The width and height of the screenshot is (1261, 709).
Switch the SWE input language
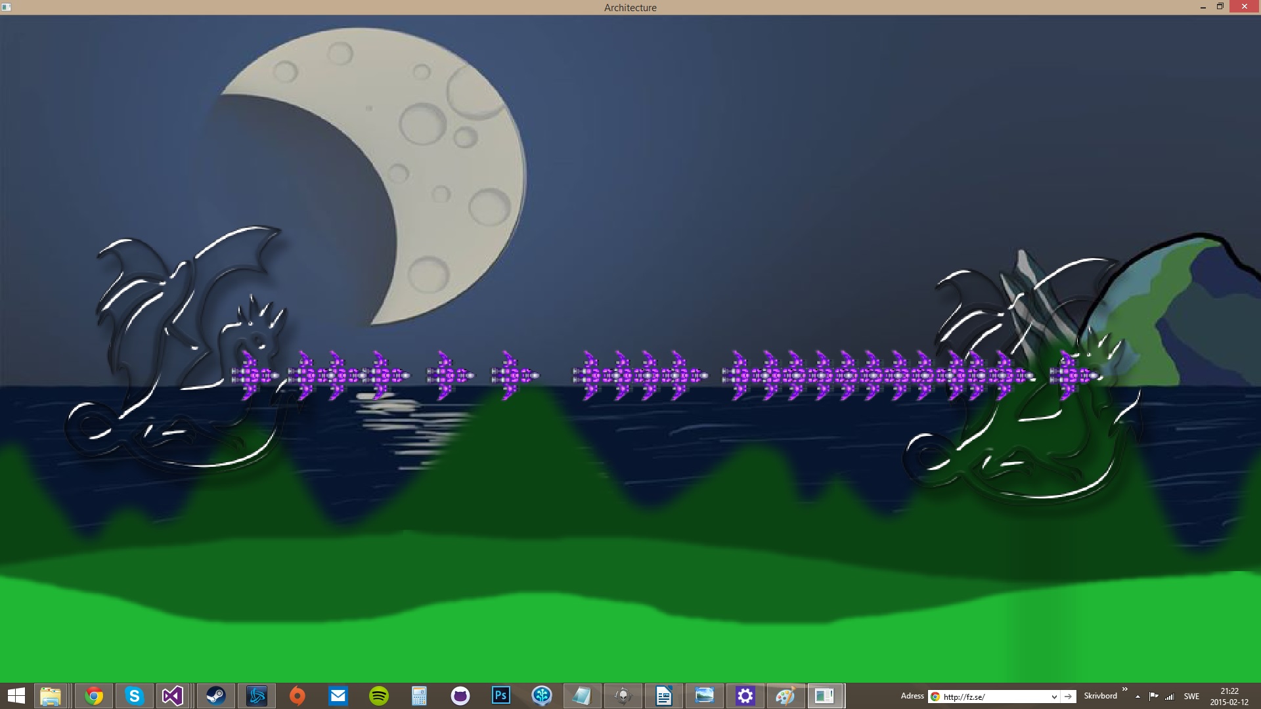point(1191,697)
